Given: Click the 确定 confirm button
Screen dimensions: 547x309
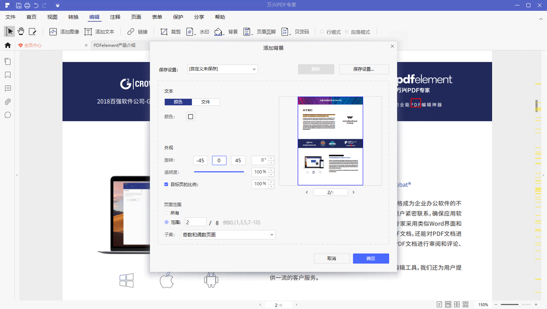Looking at the screenshot, I should click(371, 259).
